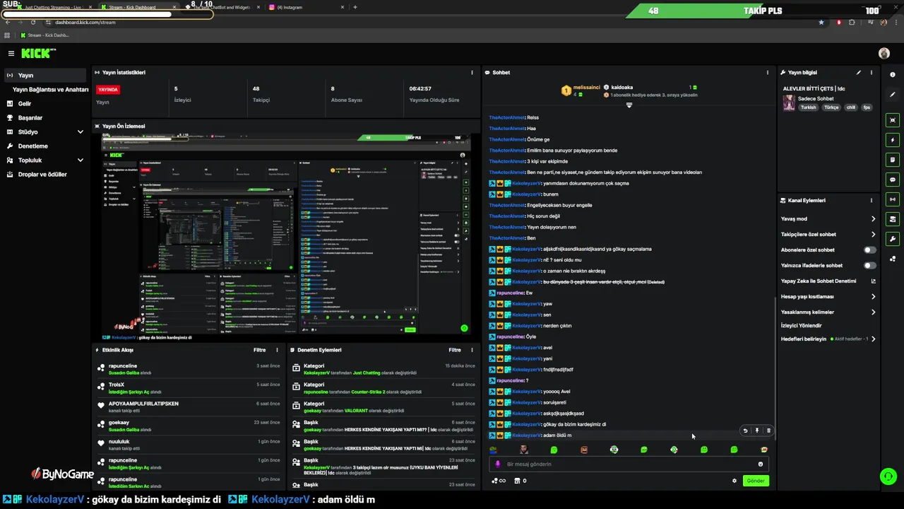This screenshot has width=904, height=509.
Task: Open Yayın bilgisi panel three-dot menu
Action: [x=872, y=73]
